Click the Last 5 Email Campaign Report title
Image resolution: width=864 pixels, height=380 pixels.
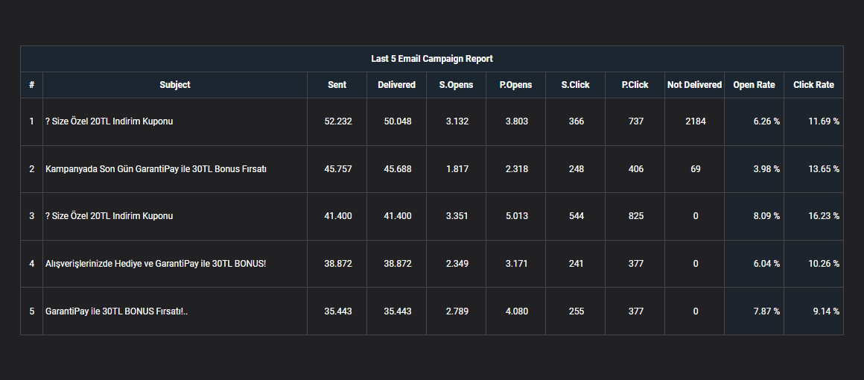tap(432, 58)
